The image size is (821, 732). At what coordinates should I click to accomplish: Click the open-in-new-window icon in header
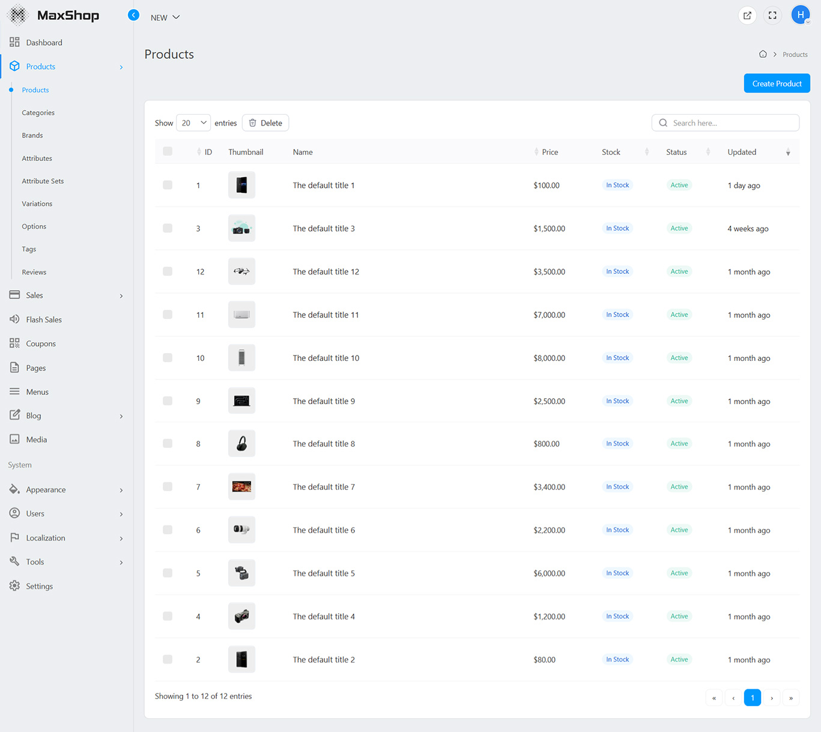pos(747,16)
